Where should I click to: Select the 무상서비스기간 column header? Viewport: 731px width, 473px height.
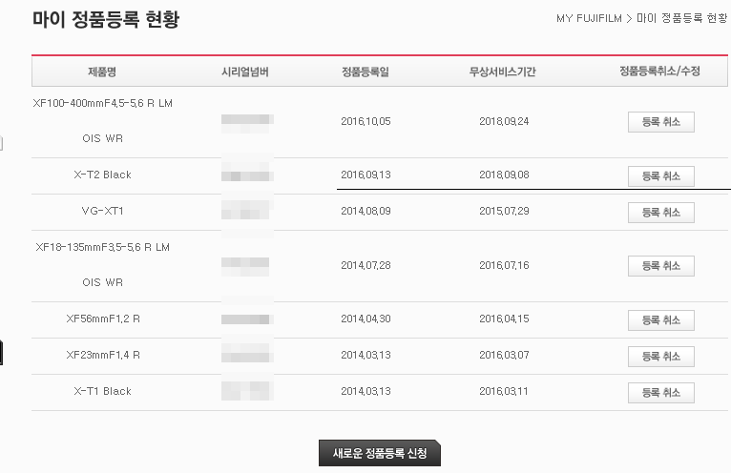click(503, 72)
